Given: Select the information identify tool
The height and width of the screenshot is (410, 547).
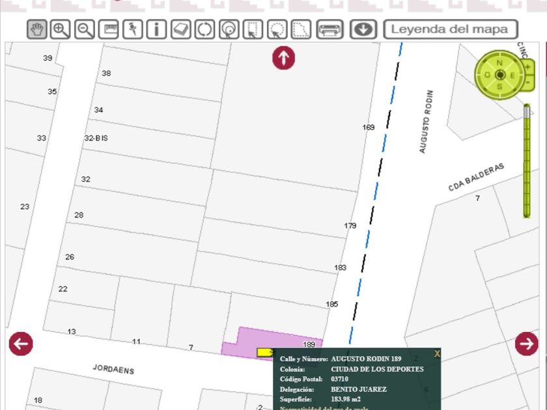Looking at the screenshot, I should [x=156, y=29].
